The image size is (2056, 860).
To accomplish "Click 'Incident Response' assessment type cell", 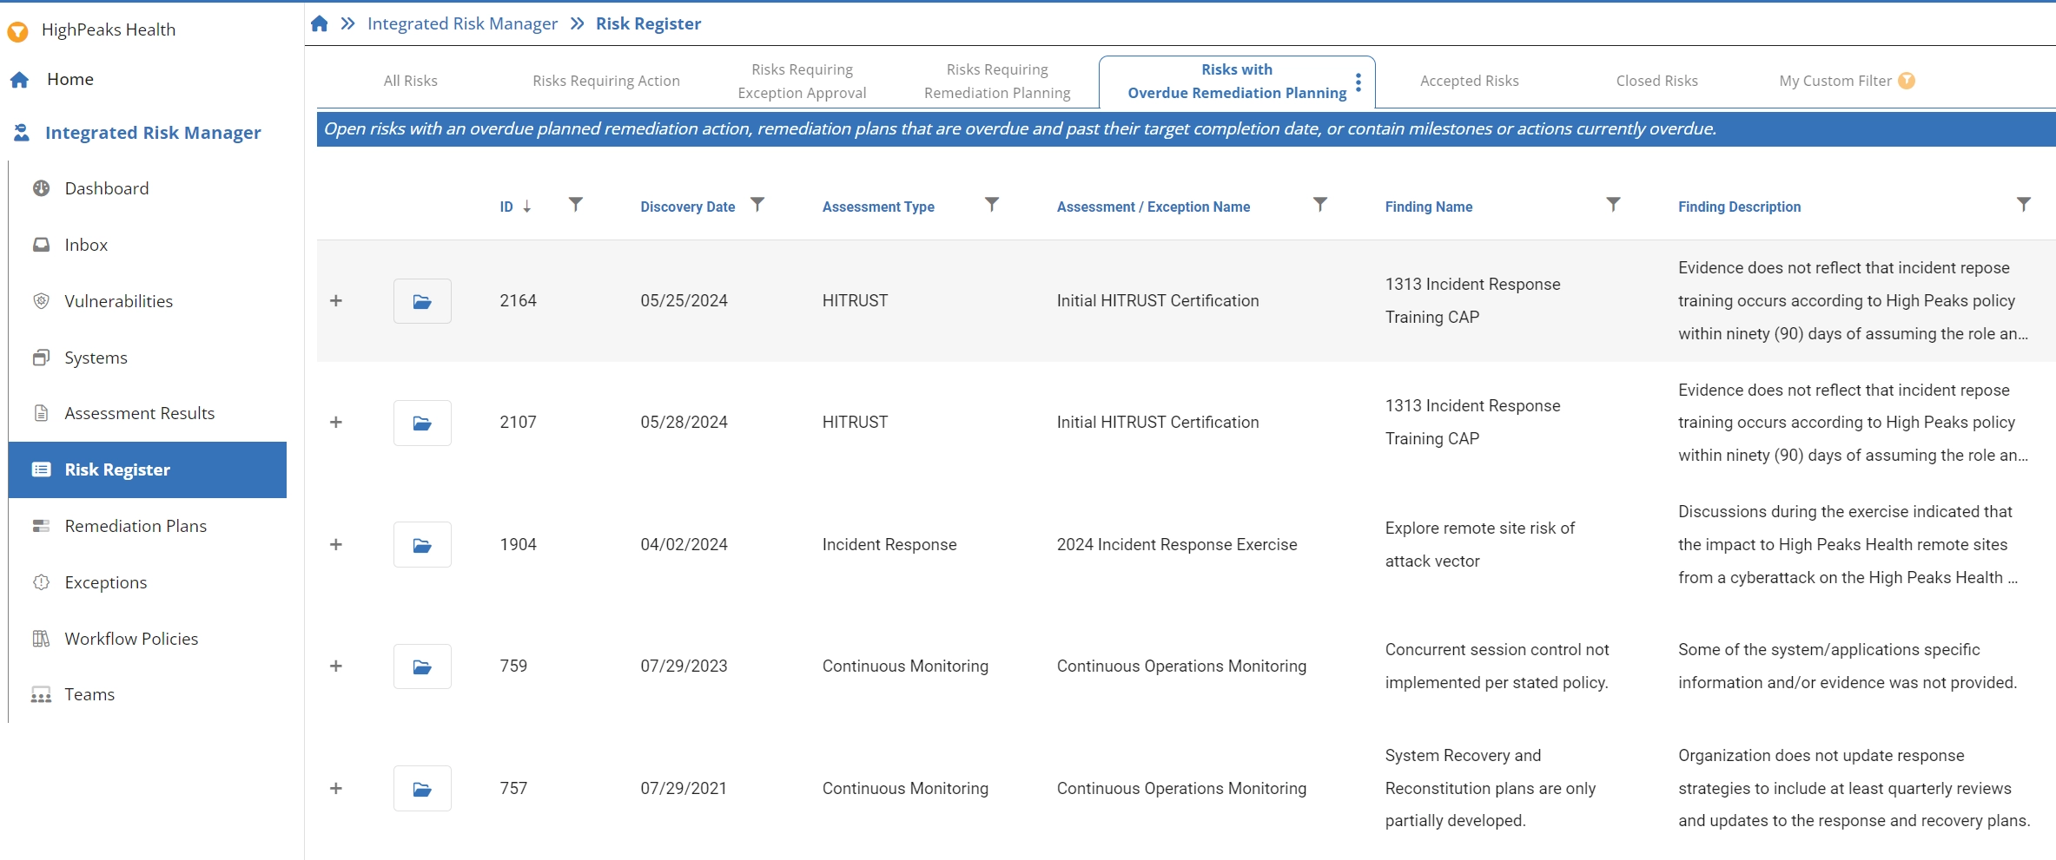I will click(x=889, y=545).
